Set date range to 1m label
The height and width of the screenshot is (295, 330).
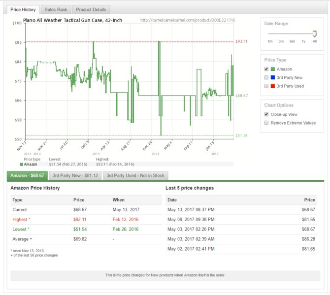click(x=270, y=41)
